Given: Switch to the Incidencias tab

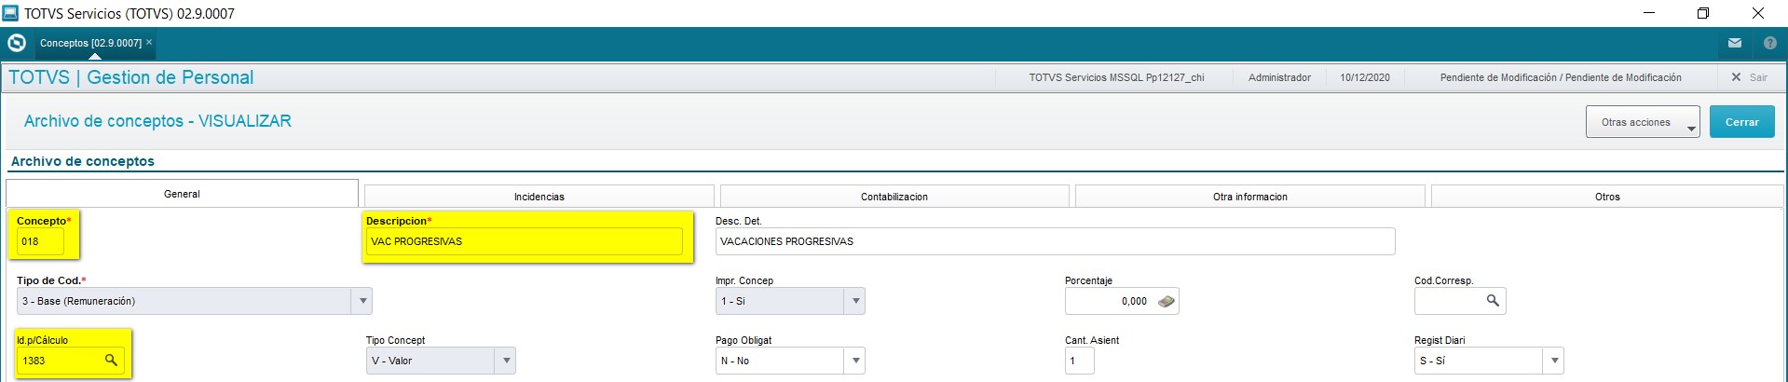Looking at the screenshot, I should (539, 197).
